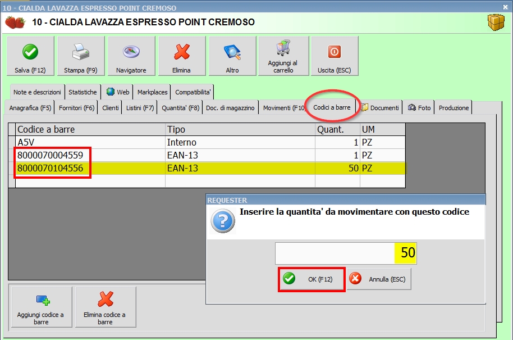The image size is (513, 340).
Task: Switch to Doc. di magazzino tab
Action: (230, 108)
